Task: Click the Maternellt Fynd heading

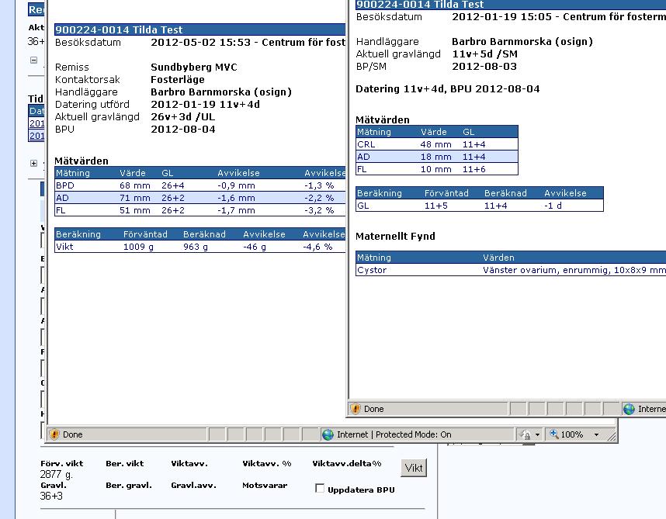Action: [395, 237]
